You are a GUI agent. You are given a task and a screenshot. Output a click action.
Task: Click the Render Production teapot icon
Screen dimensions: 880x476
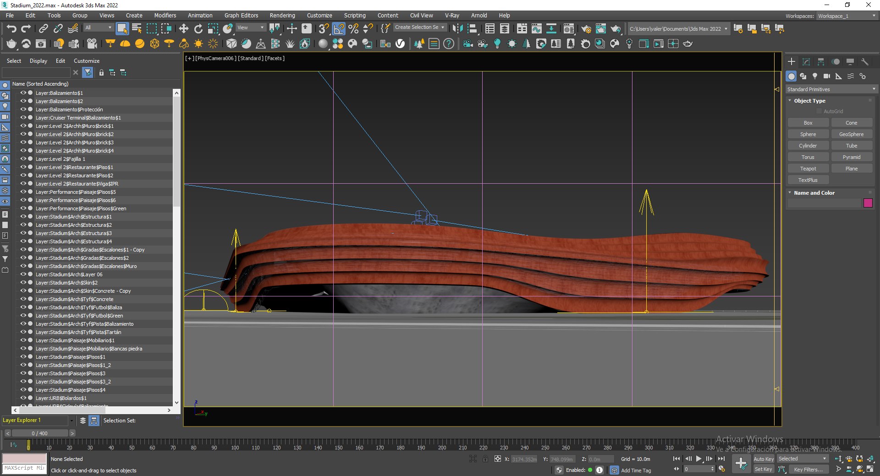pyautogui.click(x=615, y=28)
